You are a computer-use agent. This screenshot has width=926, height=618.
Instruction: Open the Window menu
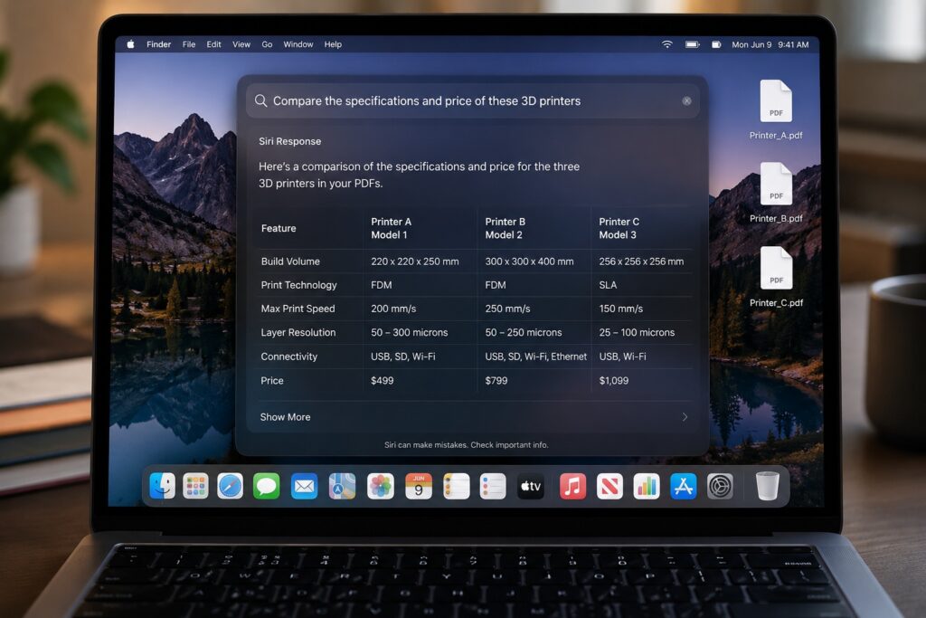tap(298, 44)
